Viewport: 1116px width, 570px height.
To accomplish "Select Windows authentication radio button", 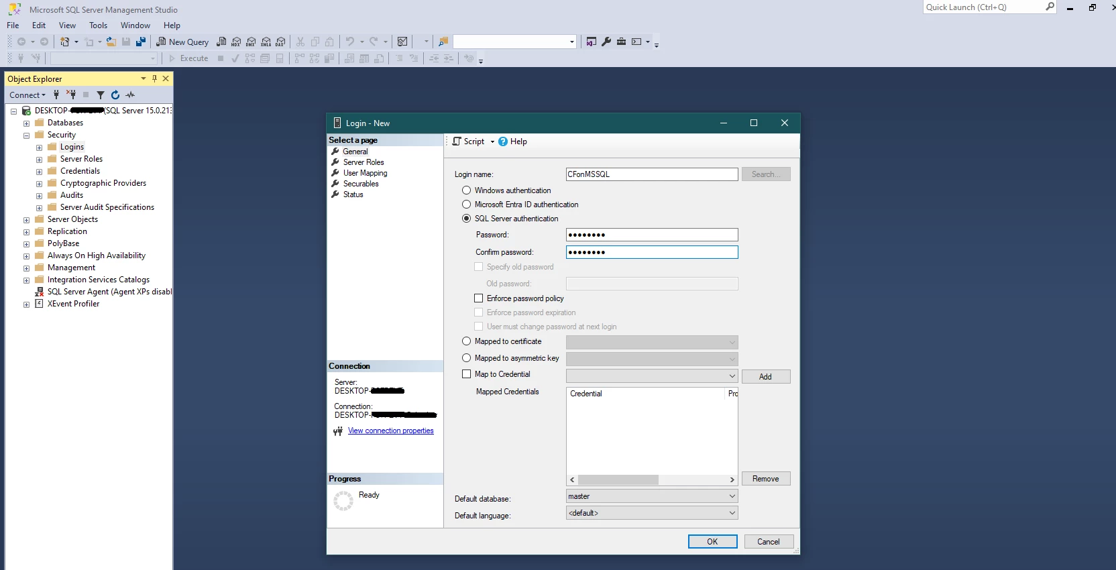I will 466,190.
